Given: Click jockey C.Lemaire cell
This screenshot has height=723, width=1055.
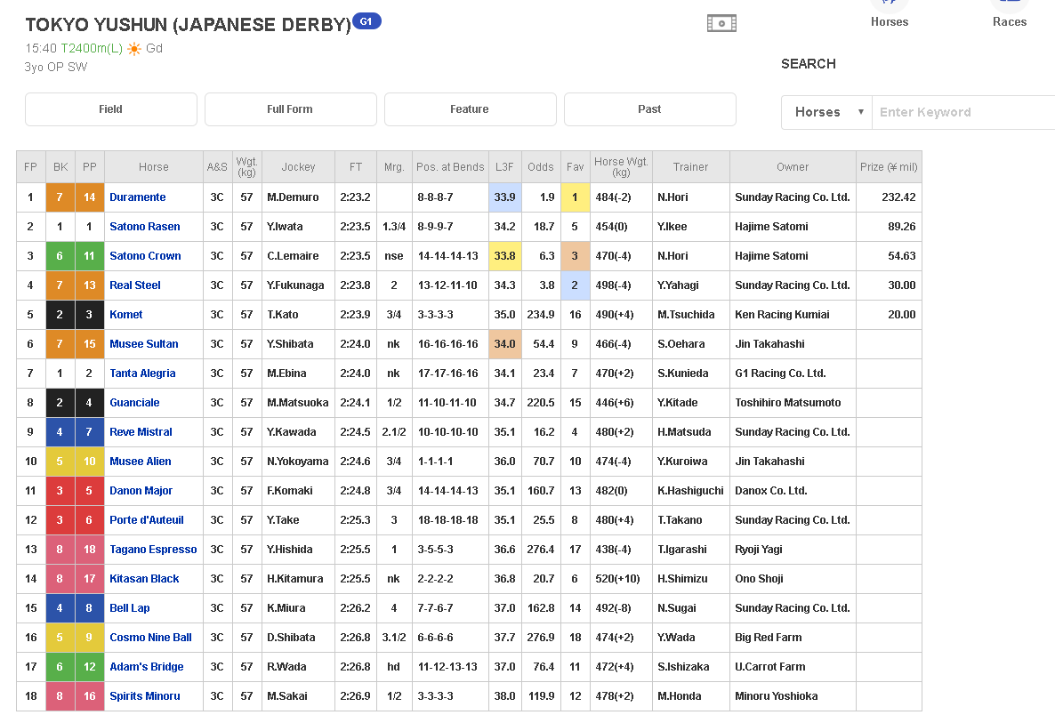Looking at the screenshot, I should (298, 255).
